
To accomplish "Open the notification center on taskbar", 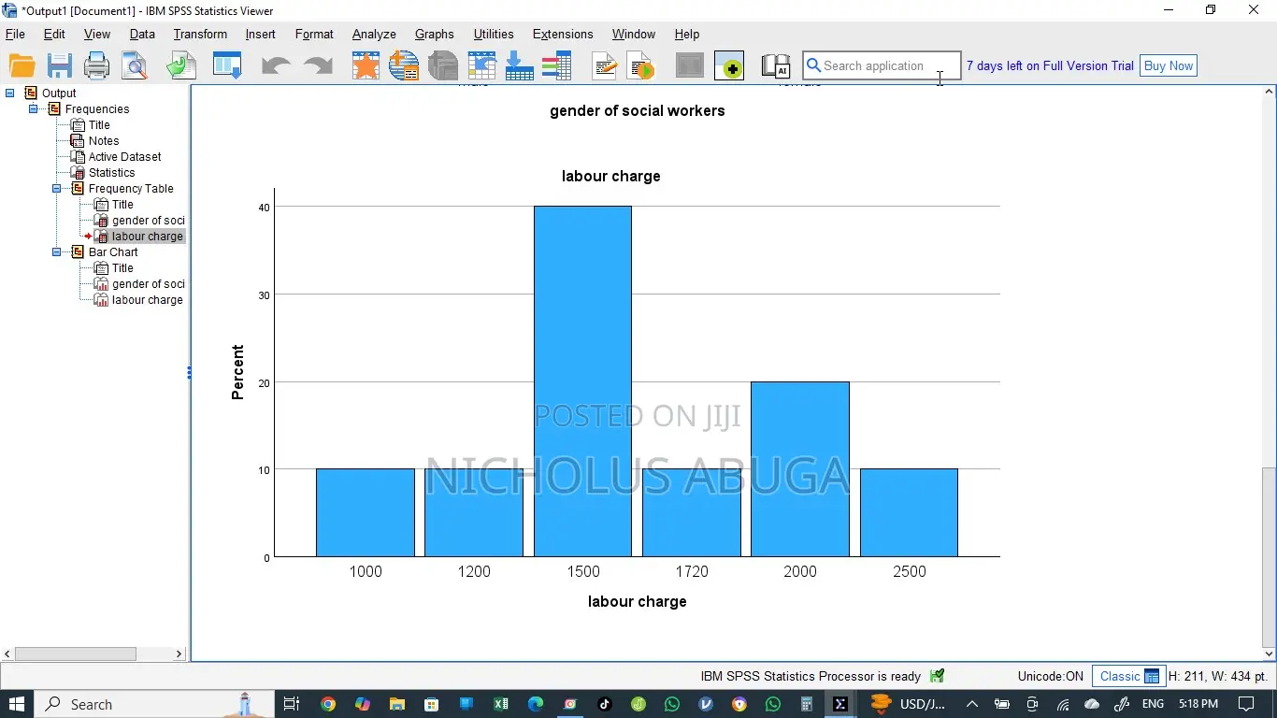I will pyautogui.click(x=1245, y=704).
